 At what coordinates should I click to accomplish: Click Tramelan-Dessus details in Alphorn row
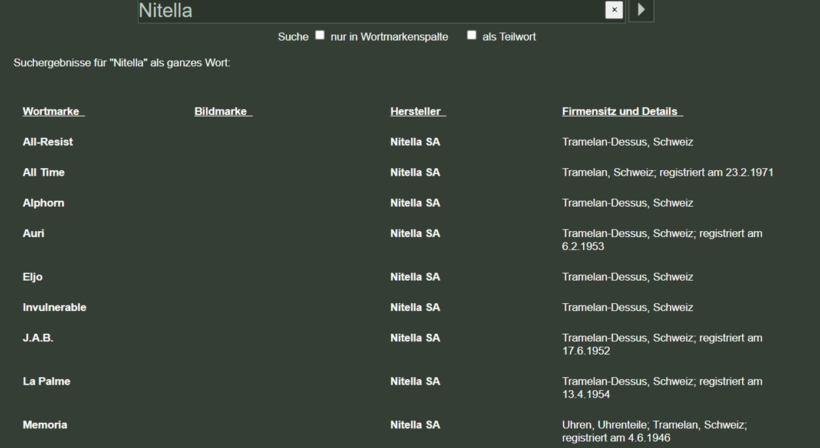point(627,203)
